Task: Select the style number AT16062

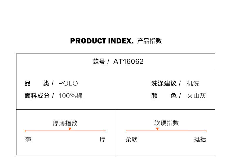Action: 128,61
